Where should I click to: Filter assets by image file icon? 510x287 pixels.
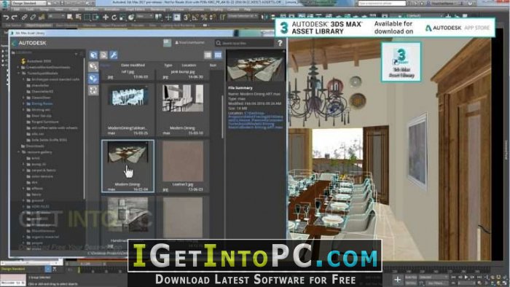pyautogui.click(x=103, y=55)
